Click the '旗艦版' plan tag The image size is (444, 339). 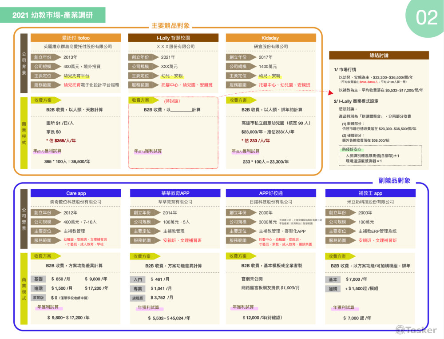[138, 298]
